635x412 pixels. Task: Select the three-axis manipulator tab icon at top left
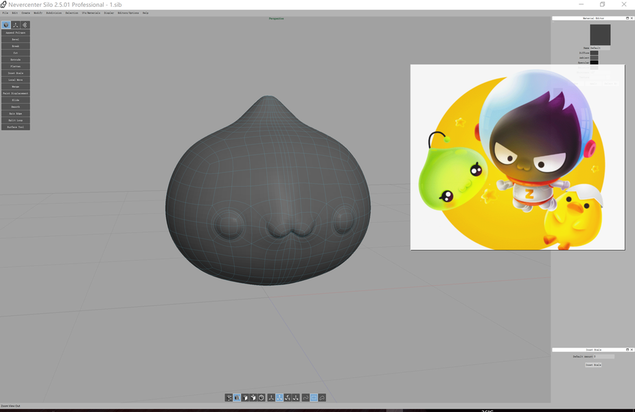pyautogui.click(x=15, y=25)
